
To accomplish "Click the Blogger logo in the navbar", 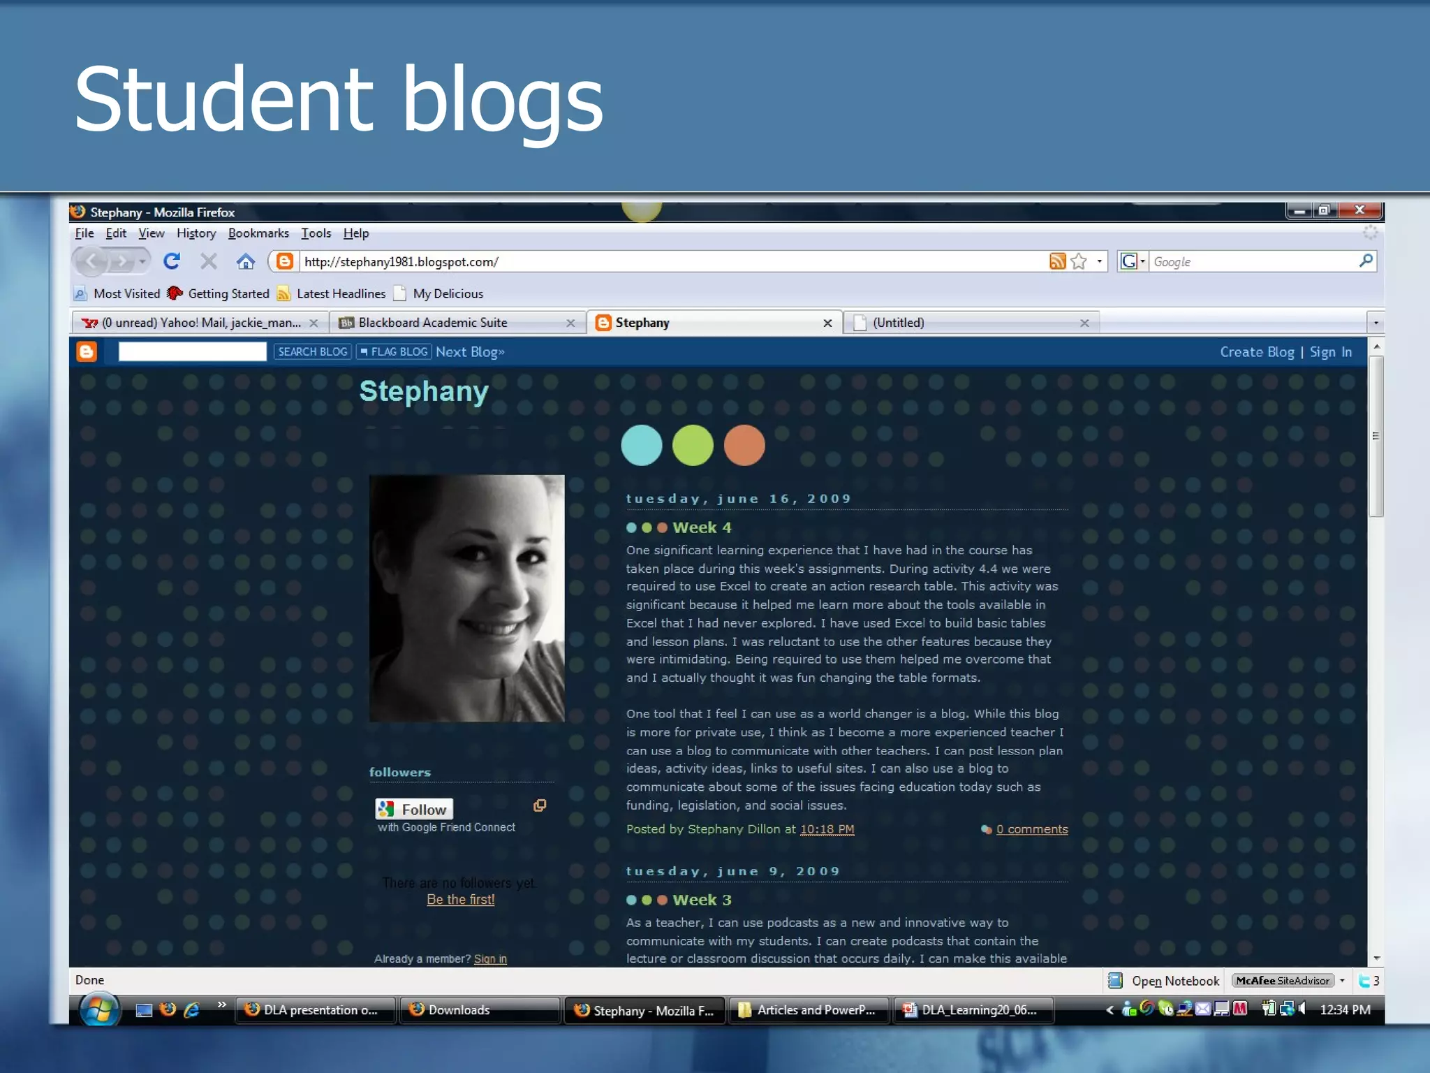I will [87, 351].
